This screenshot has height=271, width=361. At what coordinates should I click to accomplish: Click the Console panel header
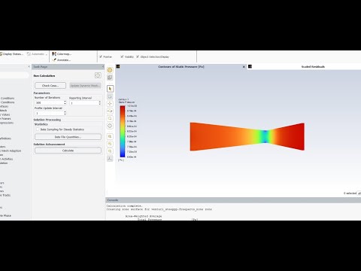(x=233, y=200)
